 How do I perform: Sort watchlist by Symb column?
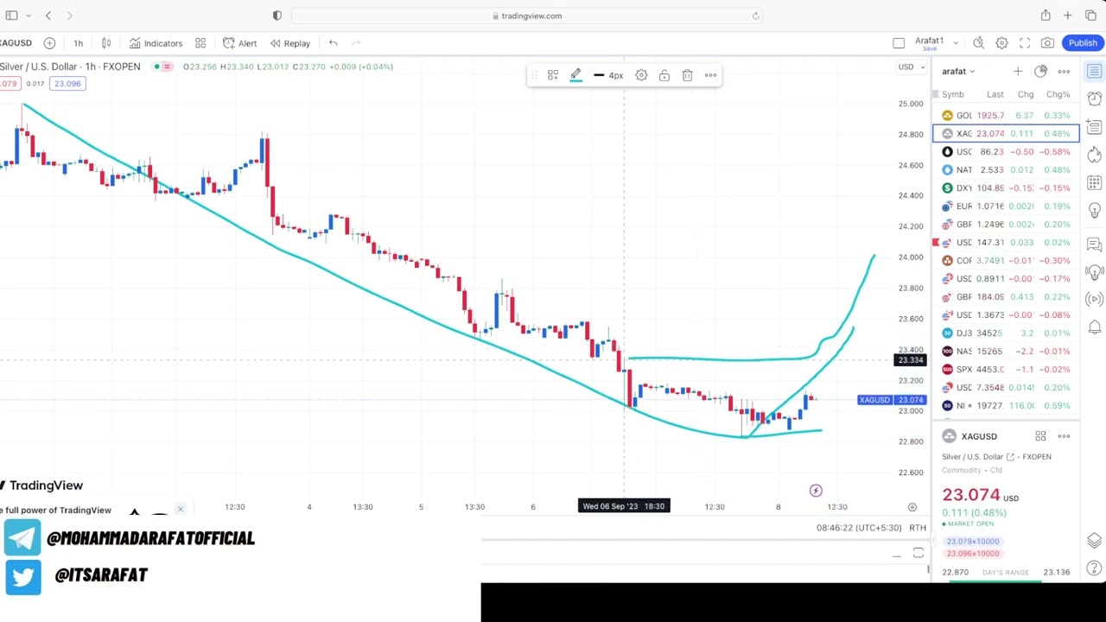tap(953, 94)
